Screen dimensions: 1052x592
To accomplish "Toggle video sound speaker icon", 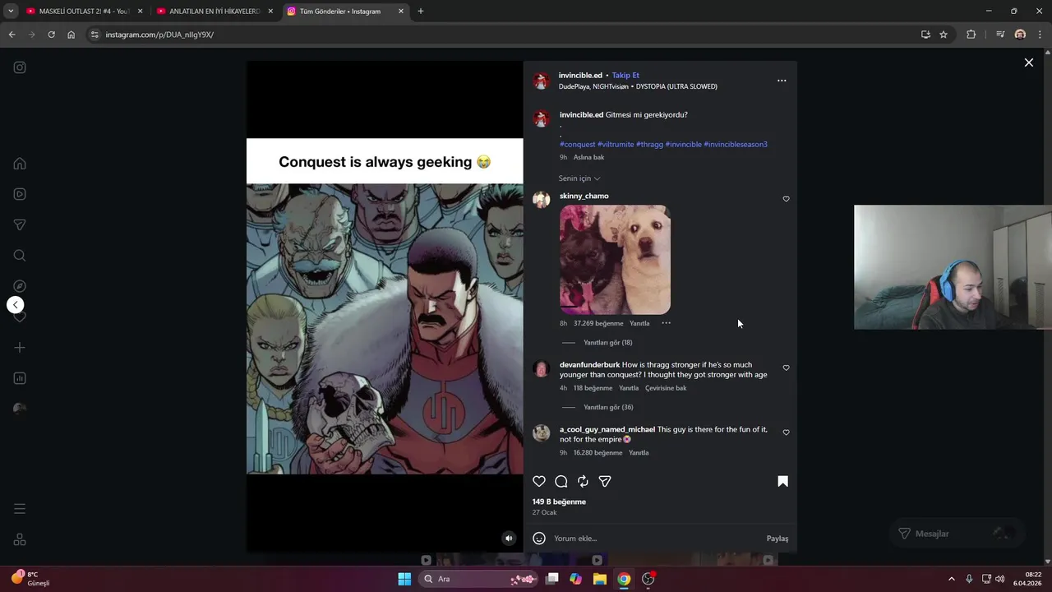I will (x=509, y=539).
